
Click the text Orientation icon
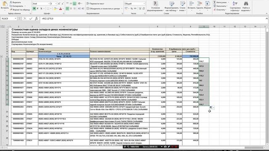pyautogui.click(x=79, y=3)
